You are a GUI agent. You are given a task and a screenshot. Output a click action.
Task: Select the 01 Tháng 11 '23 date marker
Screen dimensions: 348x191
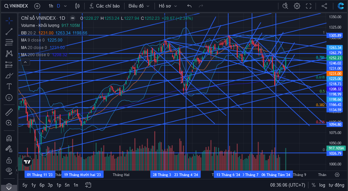point(40,175)
